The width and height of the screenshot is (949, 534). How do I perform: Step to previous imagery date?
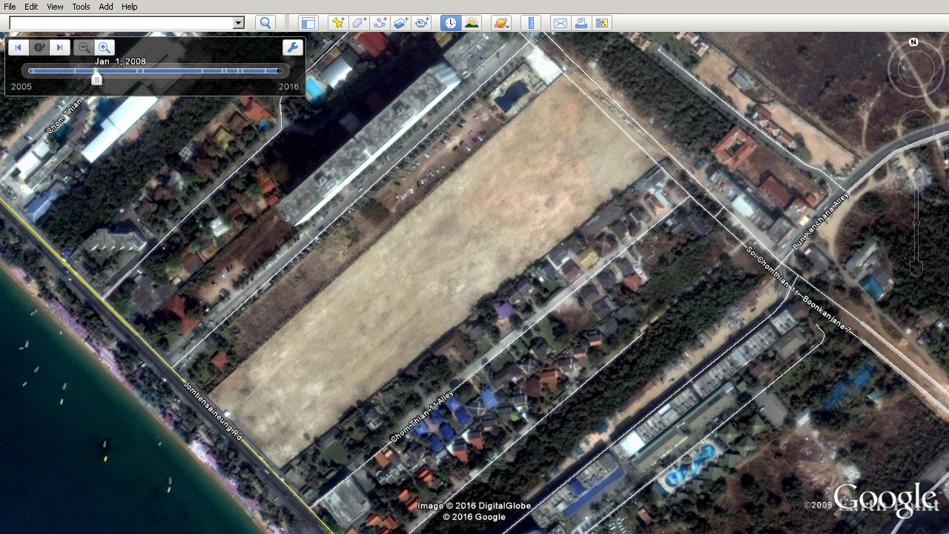(x=18, y=47)
